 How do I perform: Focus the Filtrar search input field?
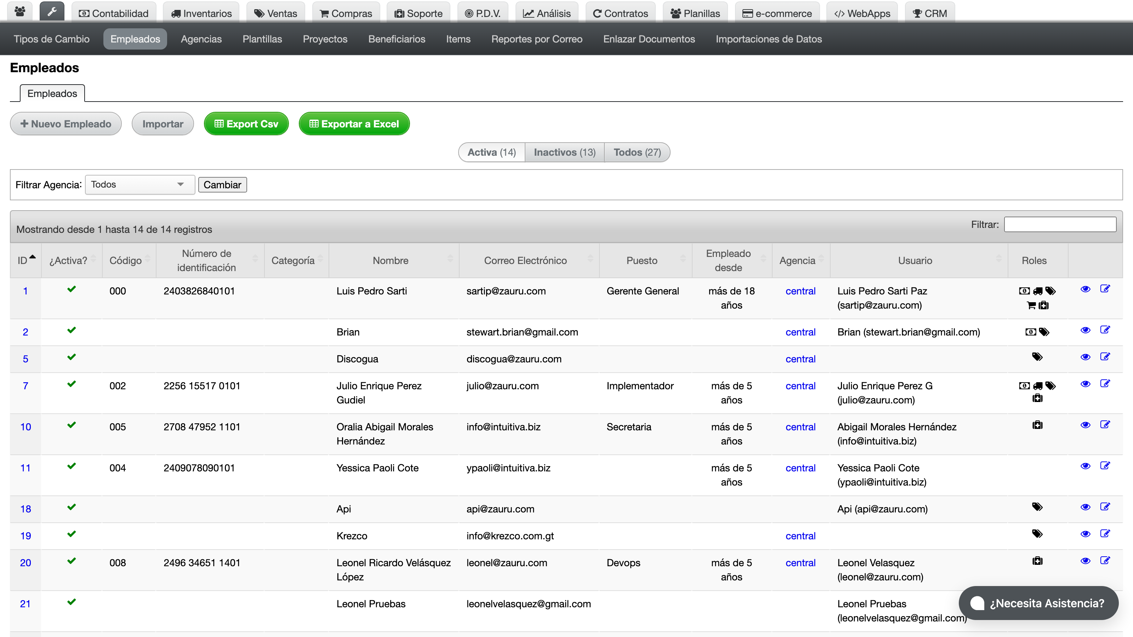1060,225
